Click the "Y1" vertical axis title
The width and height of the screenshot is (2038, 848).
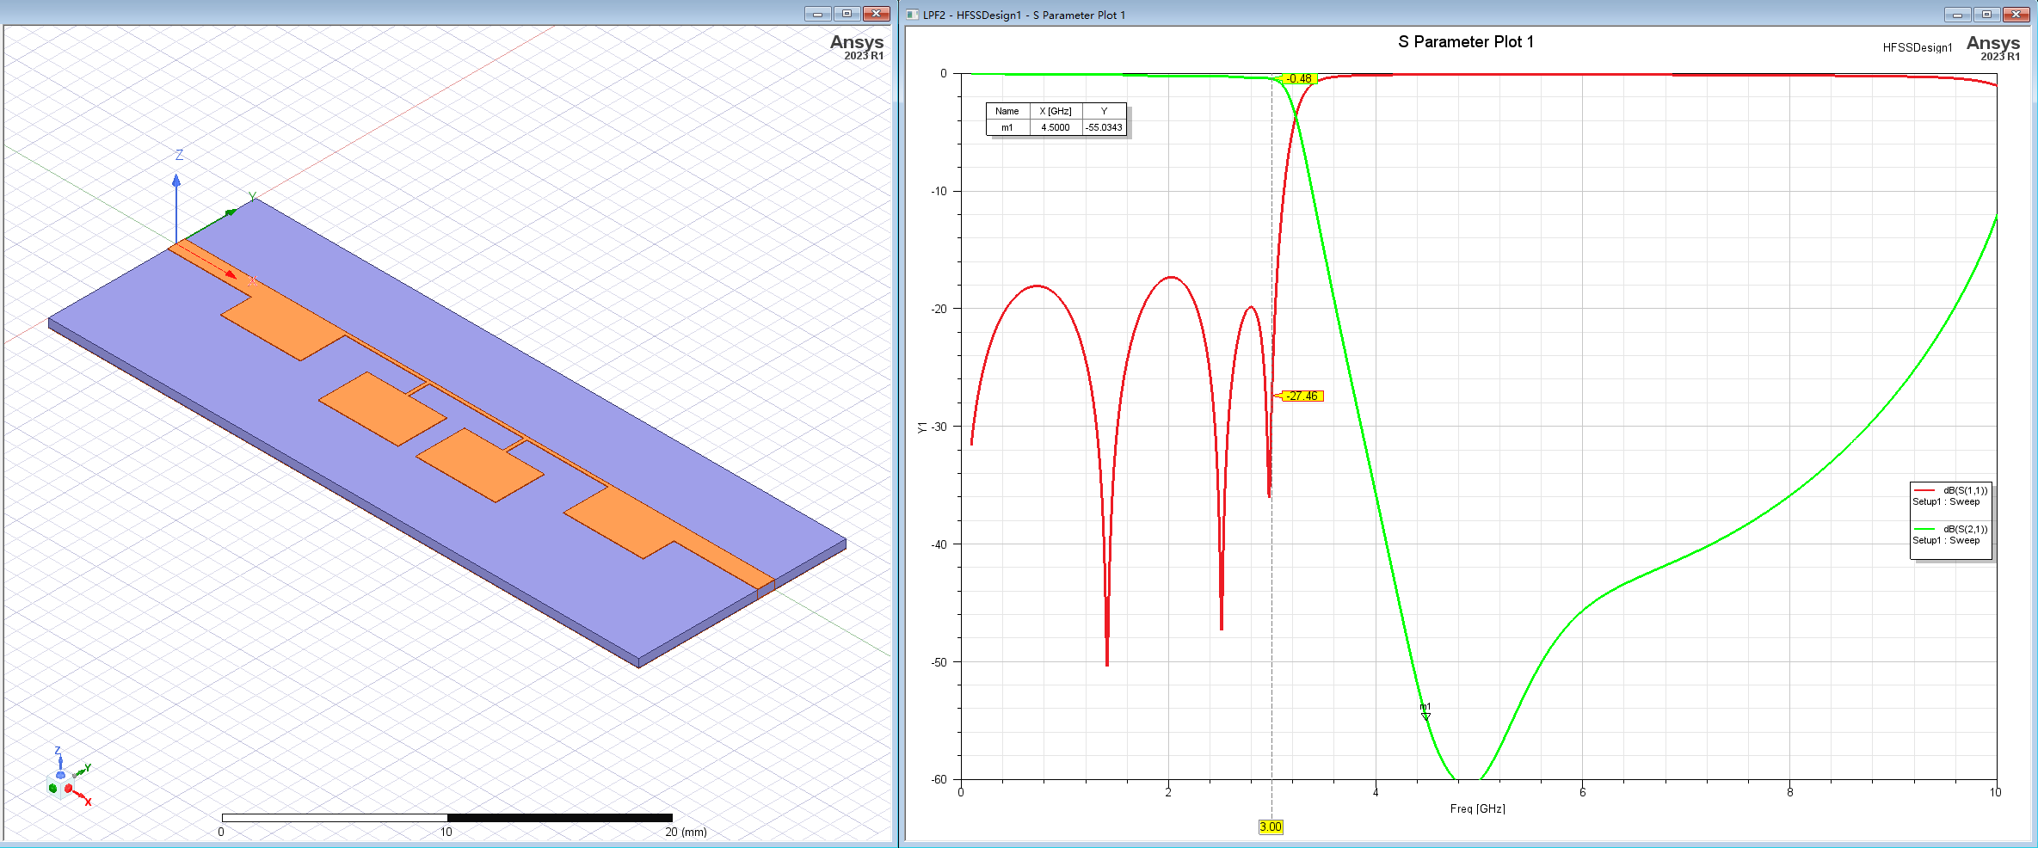click(922, 427)
